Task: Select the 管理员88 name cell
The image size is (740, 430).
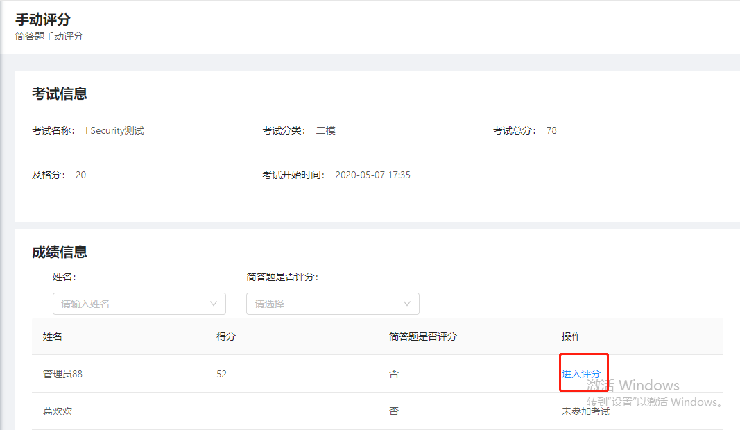Action: (x=62, y=374)
